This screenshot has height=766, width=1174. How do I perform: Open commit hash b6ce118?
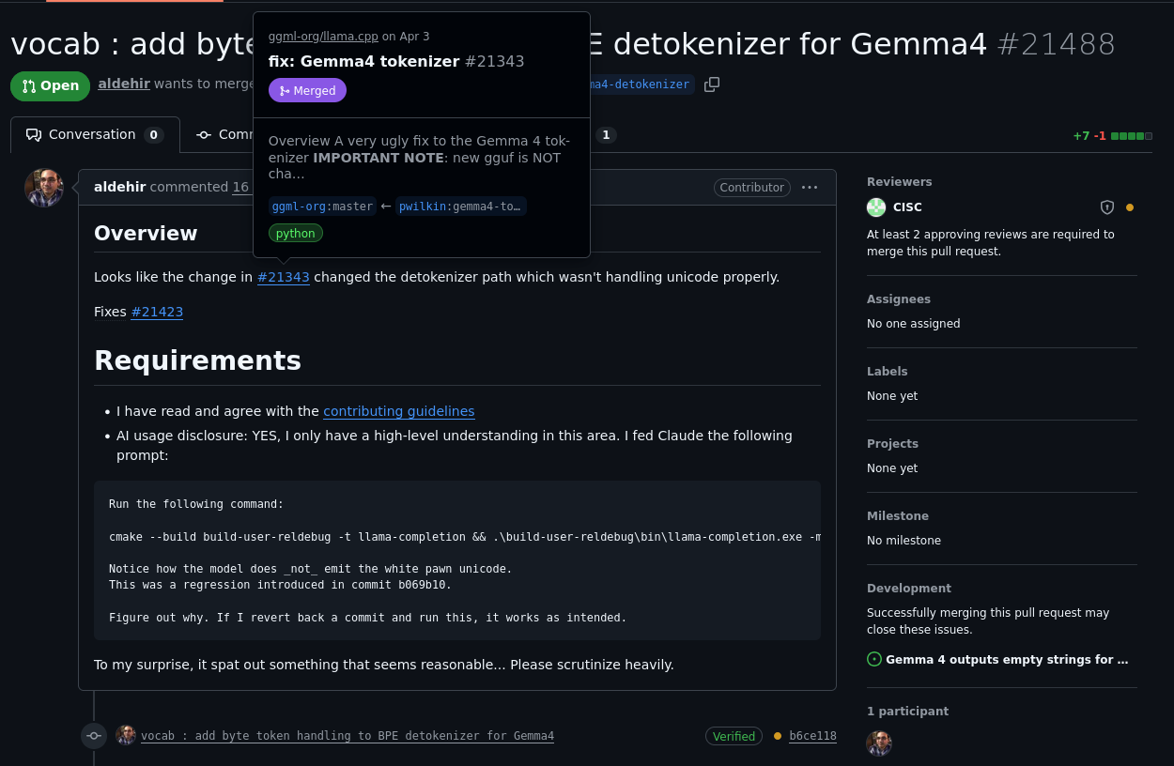click(x=812, y=736)
